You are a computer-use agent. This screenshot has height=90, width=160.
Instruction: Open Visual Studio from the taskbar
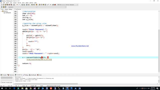pos(34,88)
